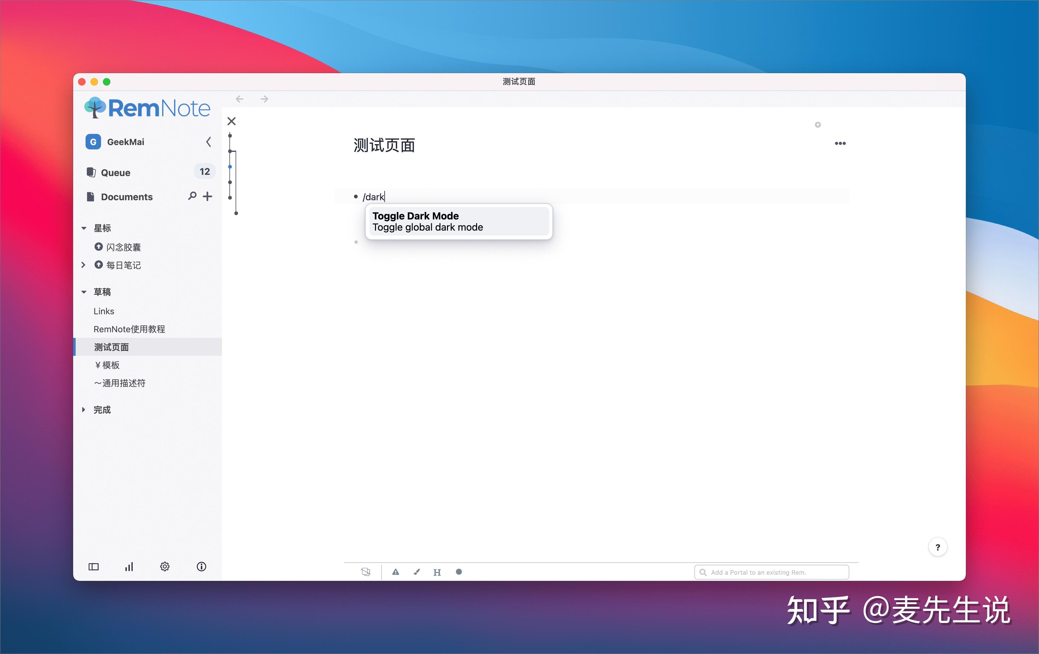Toggle sidebar layout with the panel icon
The image size is (1039, 654).
[x=94, y=567]
